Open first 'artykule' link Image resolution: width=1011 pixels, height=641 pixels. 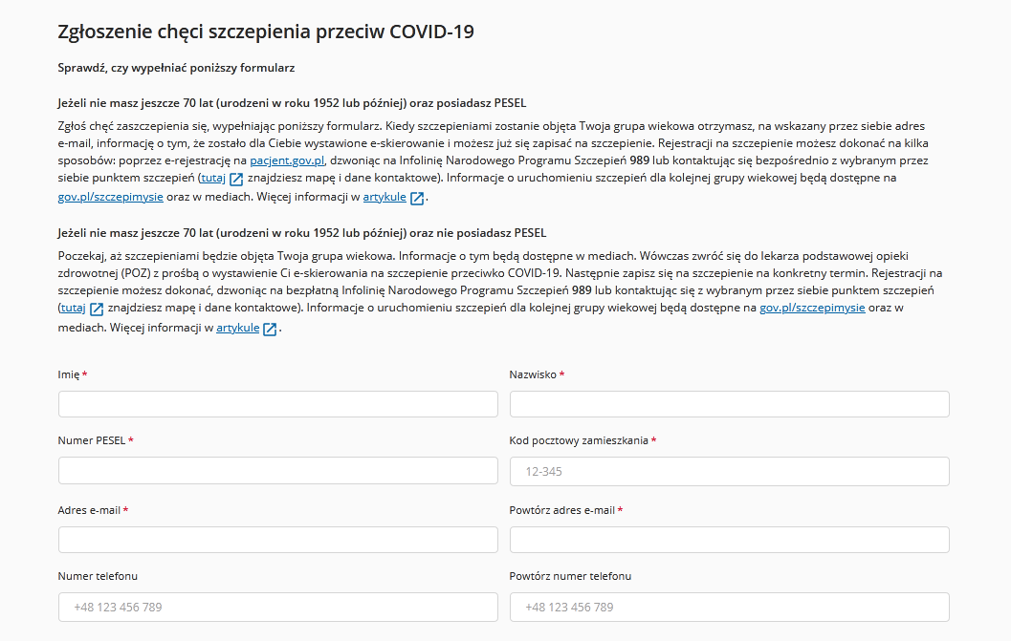(385, 197)
